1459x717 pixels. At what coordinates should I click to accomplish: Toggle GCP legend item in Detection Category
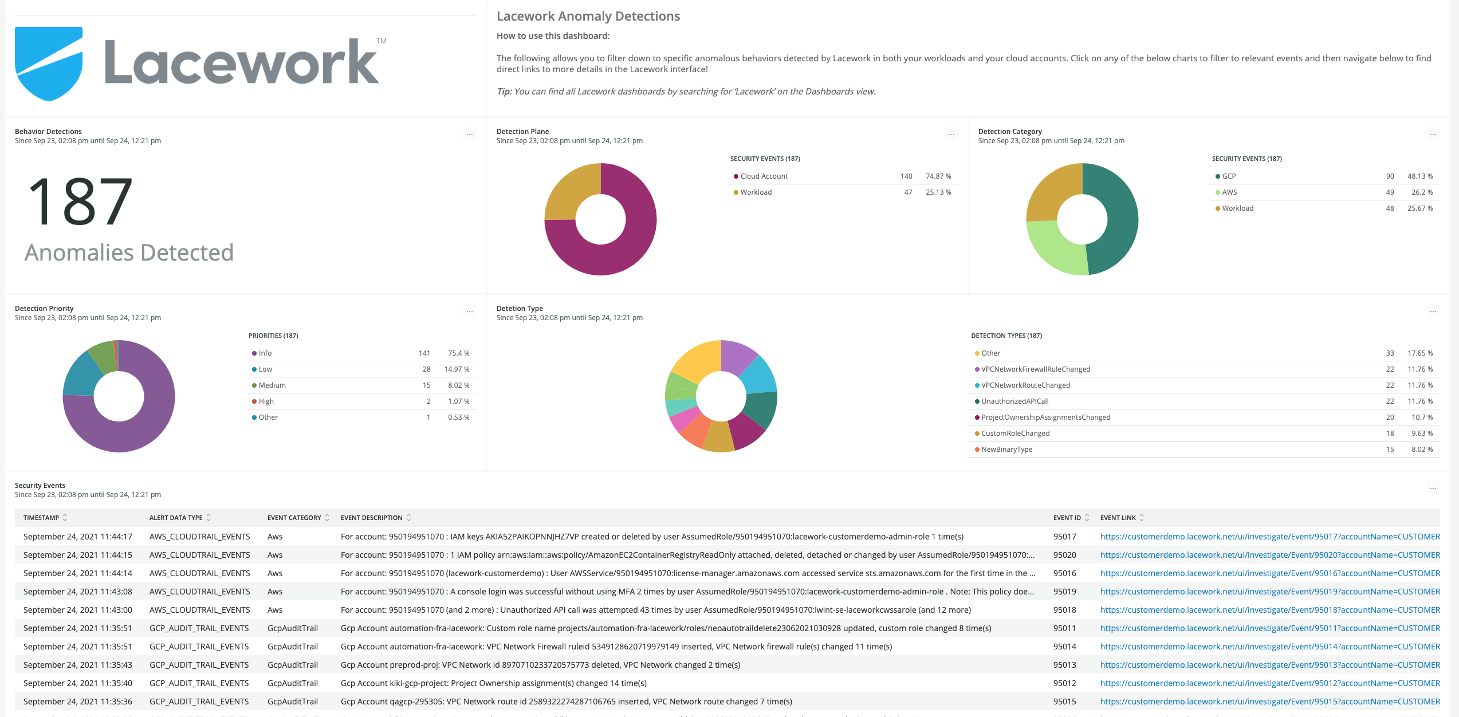coord(1228,176)
